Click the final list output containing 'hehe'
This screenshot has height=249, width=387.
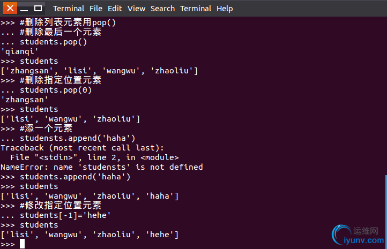coord(90,235)
